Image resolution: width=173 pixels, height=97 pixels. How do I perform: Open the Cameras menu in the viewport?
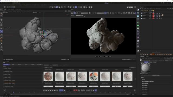[10, 11]
